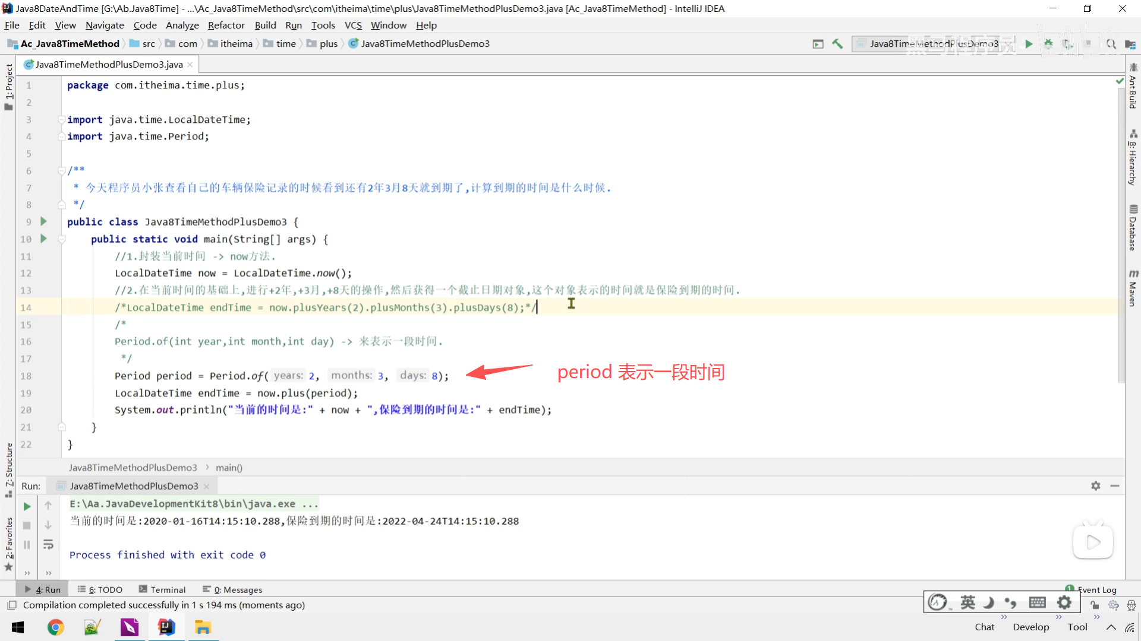This screenshot has height=641, width=1141.
Task: Toggle soft-wrap in Run console
Action: [x=48, y=544]
